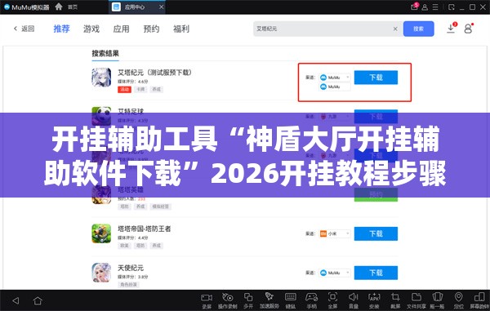Expand the MuMu channel dropdown for 艾塔纪元
The height and width of the screenshot is (311, 490).
click(335, 78)
